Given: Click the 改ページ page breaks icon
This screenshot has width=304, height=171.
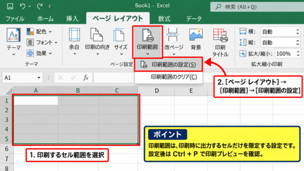Looking at the screenshot, I should 173,35.
